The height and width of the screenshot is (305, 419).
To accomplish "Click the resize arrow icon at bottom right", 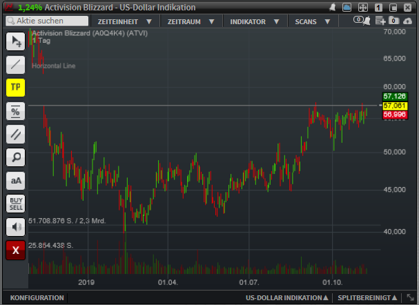I will click(410, 297).
